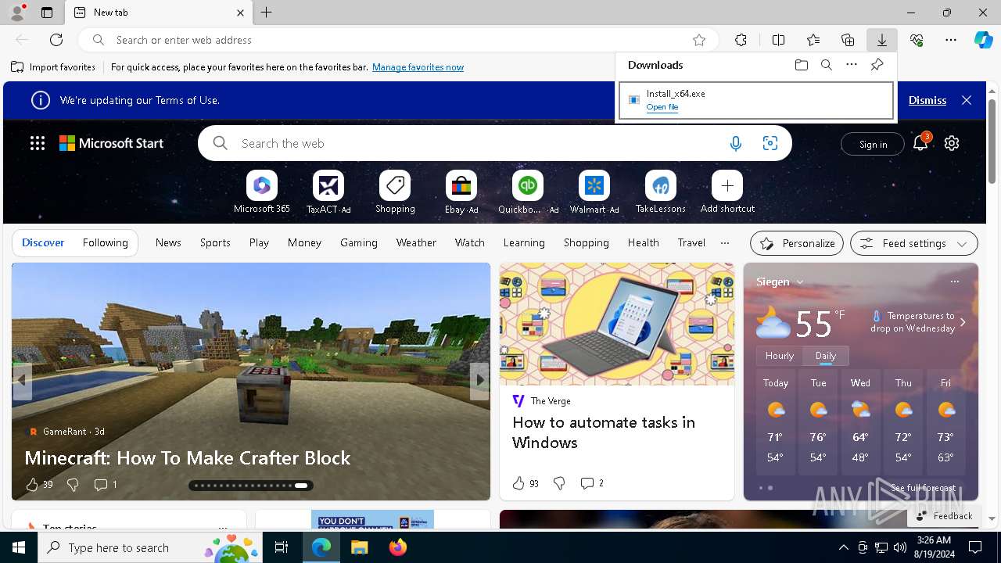
Task: Click Import favorites button
Action: 53,67
